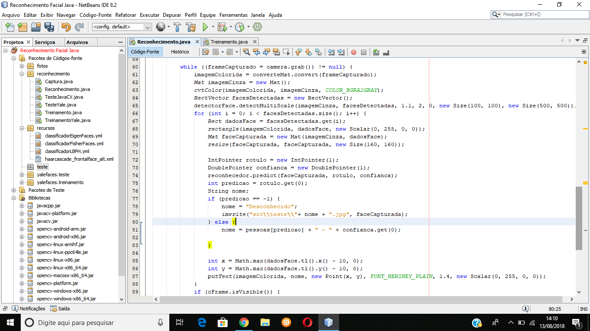
Task: Collapse the recursos package node
Action: click(x=22, y=128)
